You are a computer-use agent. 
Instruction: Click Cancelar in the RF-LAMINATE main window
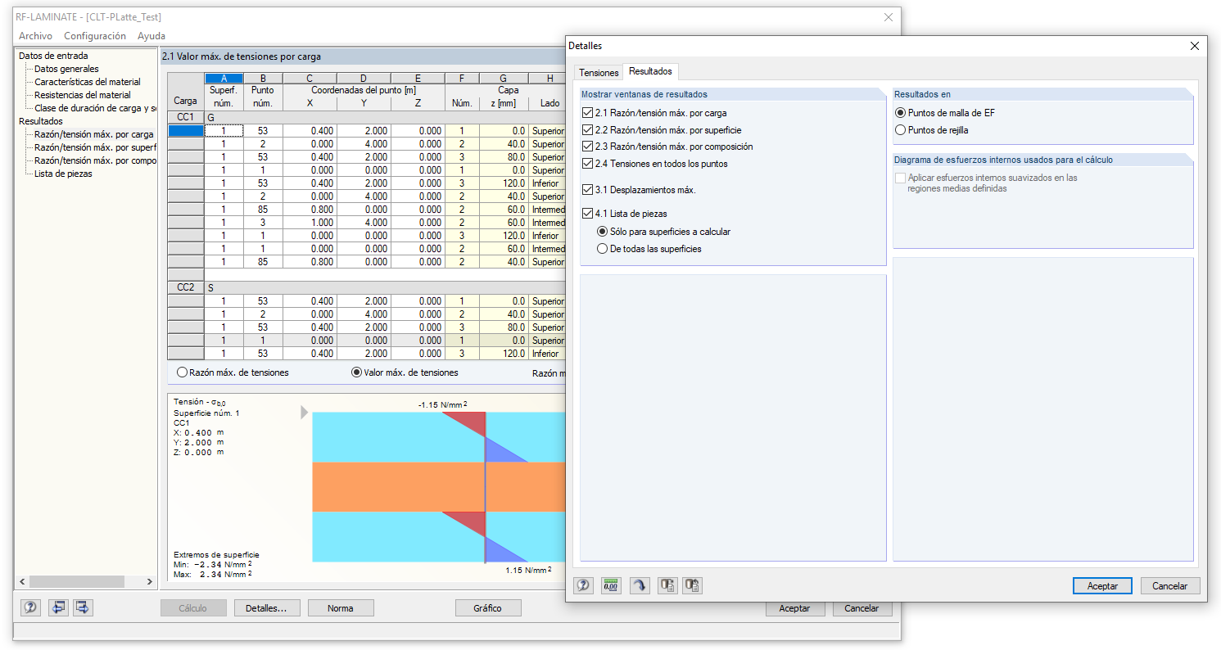pos(861,608)
